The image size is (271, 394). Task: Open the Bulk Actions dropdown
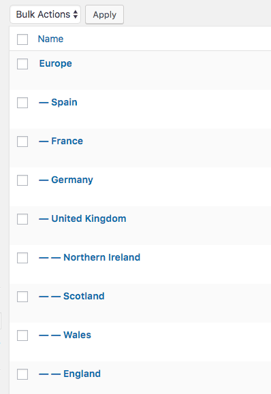click(45, 14)
